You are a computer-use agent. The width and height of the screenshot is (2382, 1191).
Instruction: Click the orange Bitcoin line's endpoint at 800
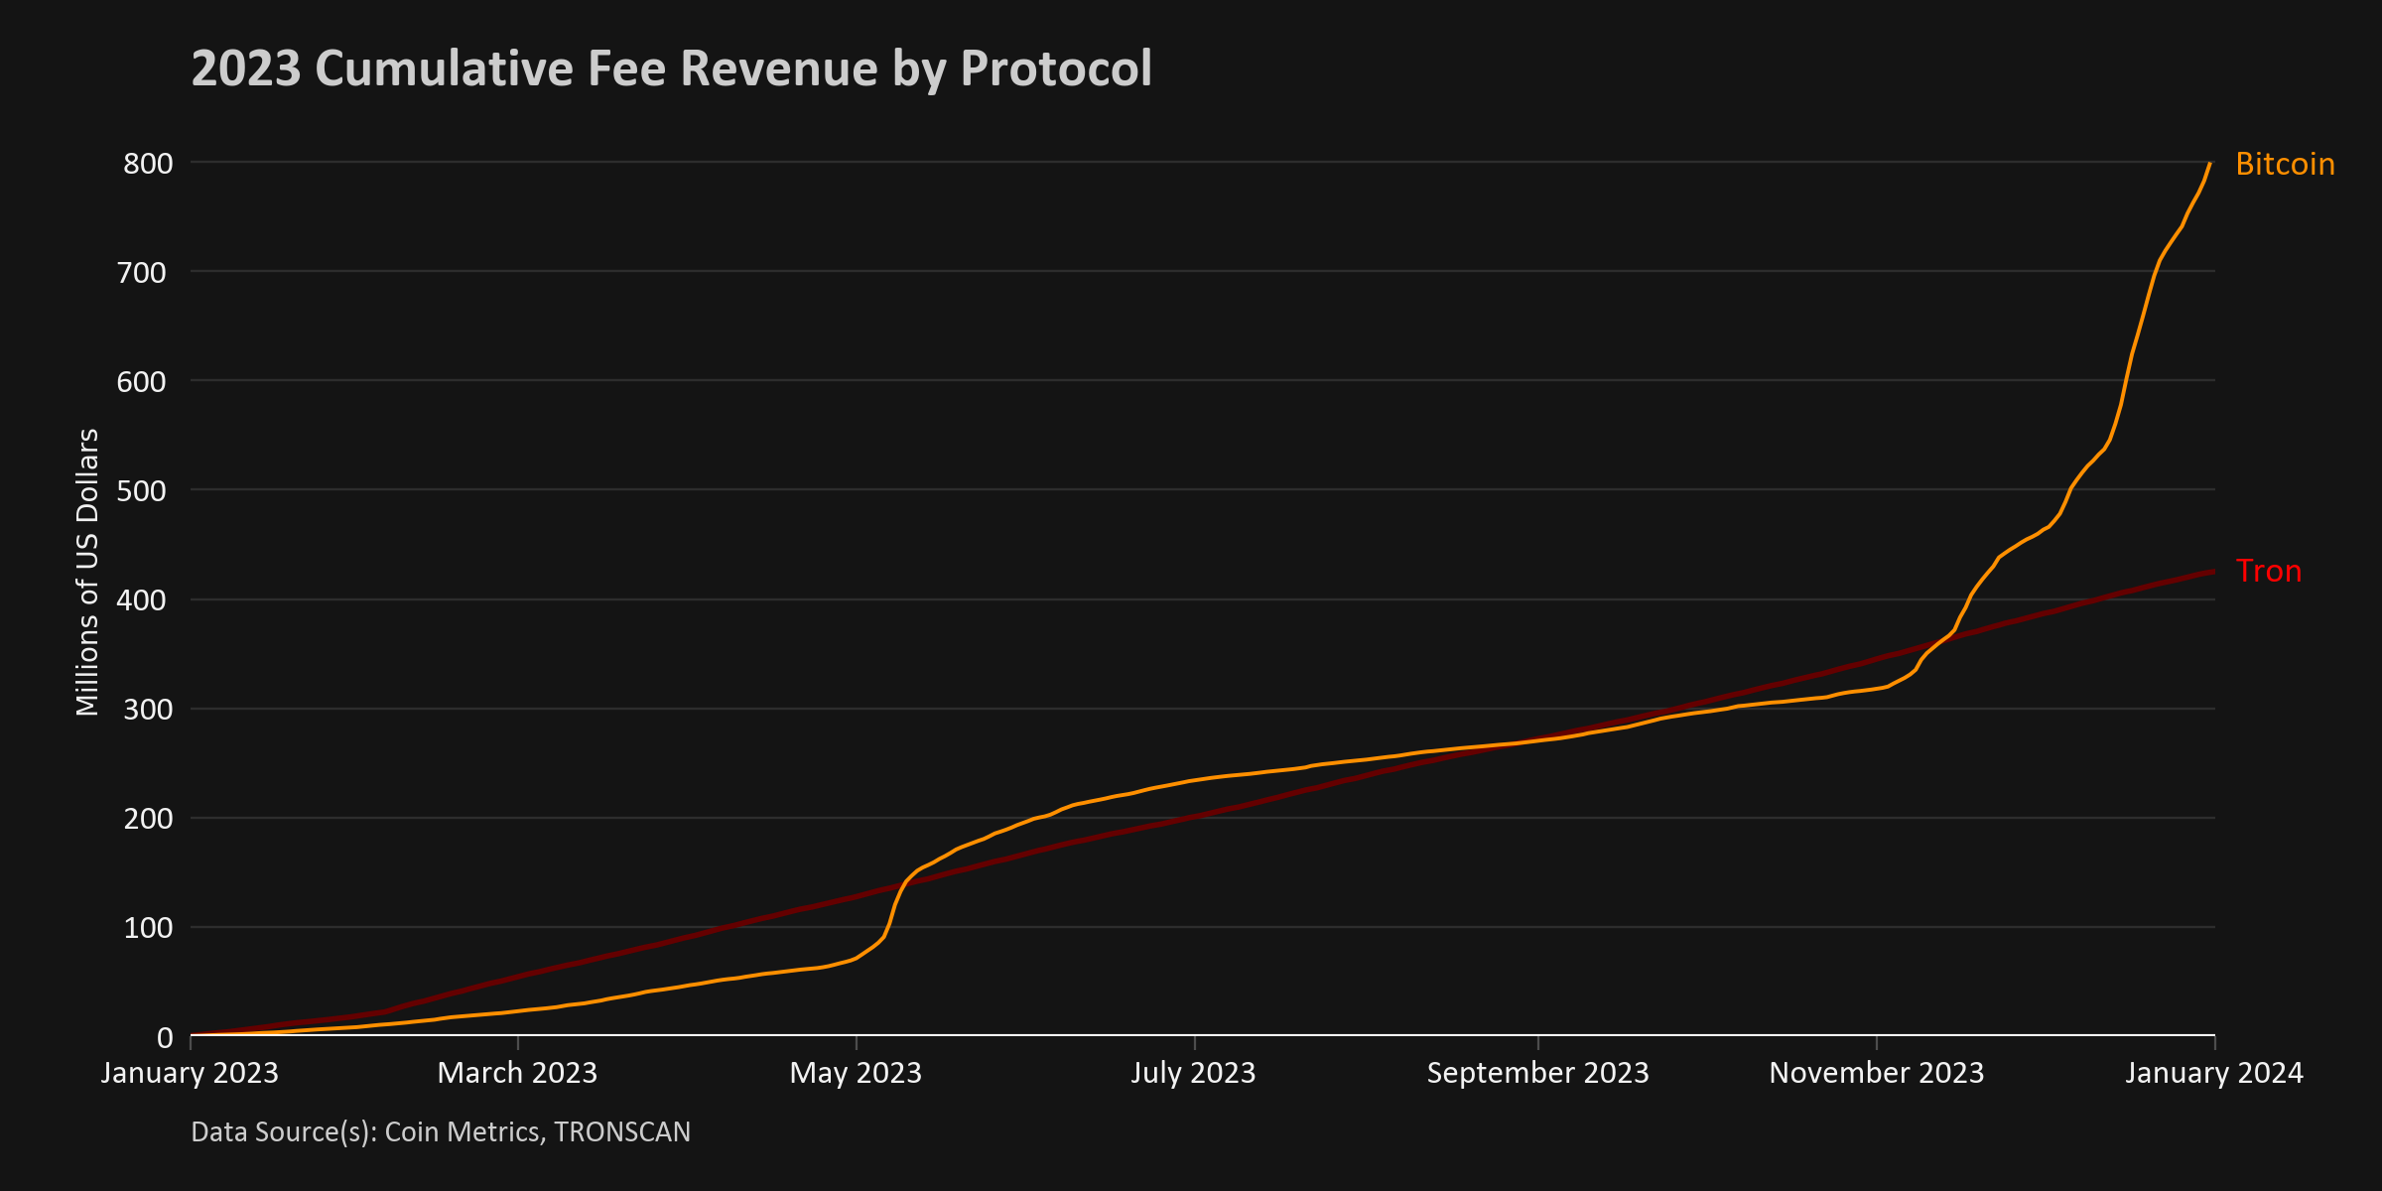(x=2210, y=164)
